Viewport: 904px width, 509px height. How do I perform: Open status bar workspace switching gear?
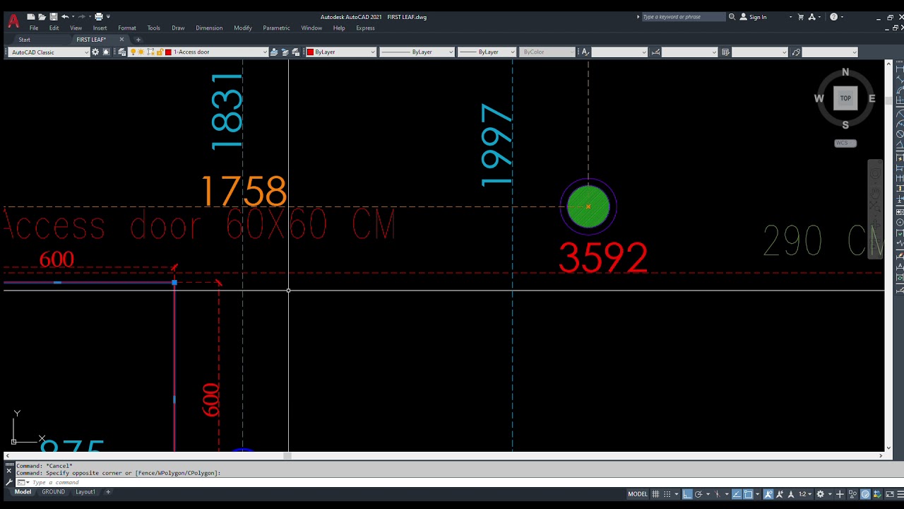(x=821, y=494)
